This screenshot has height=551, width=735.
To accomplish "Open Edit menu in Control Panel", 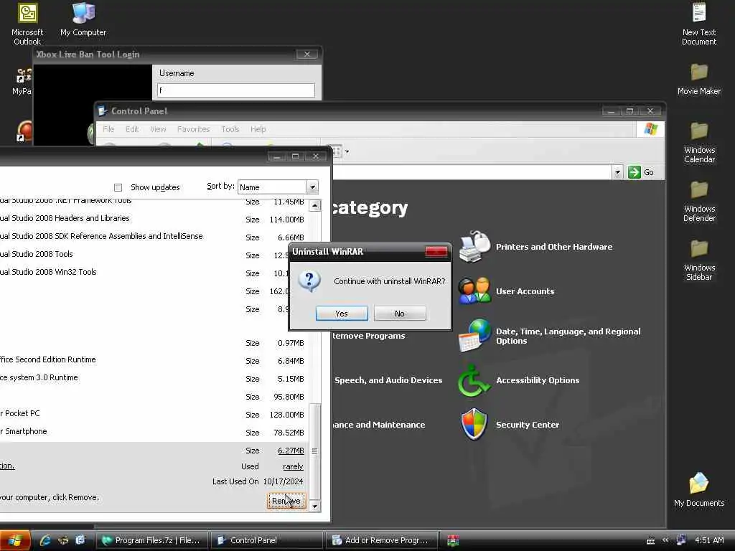I will pyautogui.click(x=132, y=129).
